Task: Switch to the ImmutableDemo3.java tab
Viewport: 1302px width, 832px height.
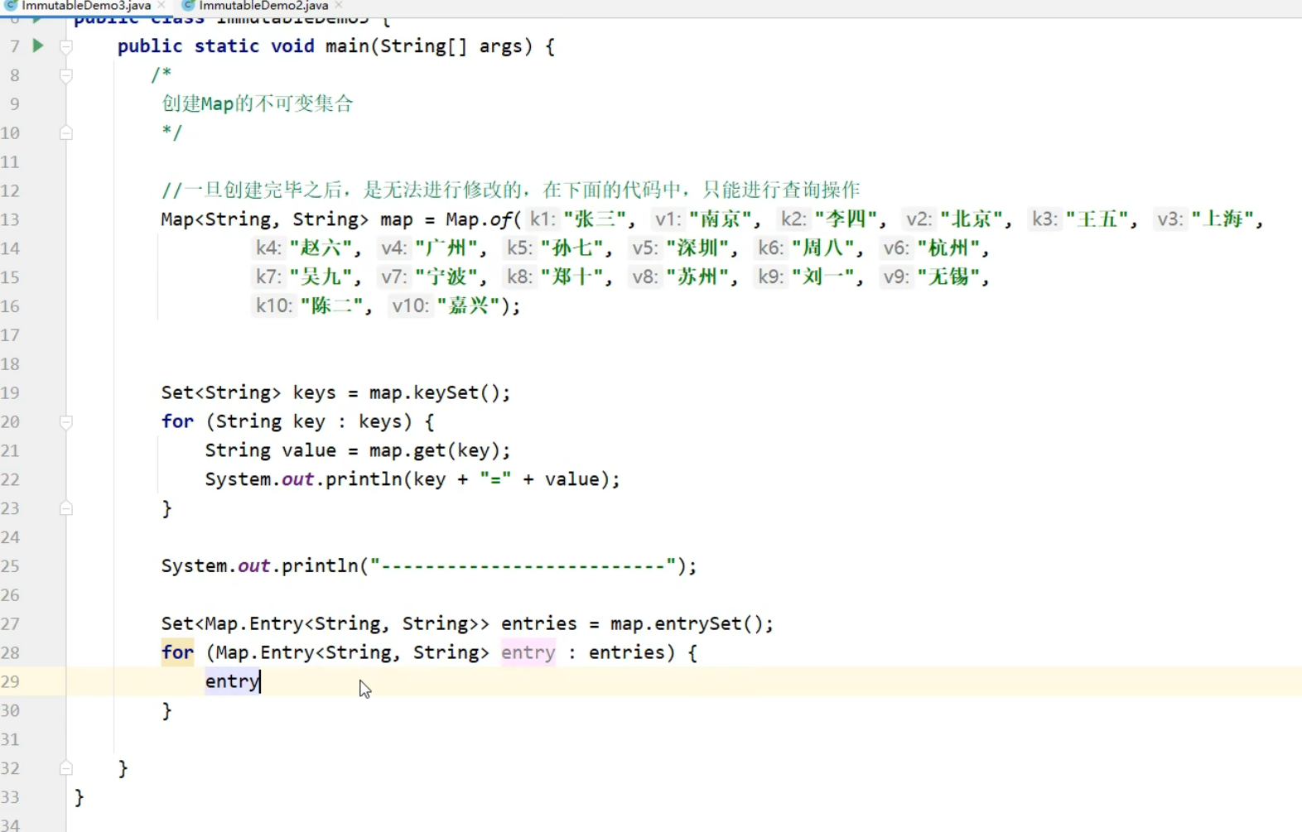Action: tap(86, 6)
